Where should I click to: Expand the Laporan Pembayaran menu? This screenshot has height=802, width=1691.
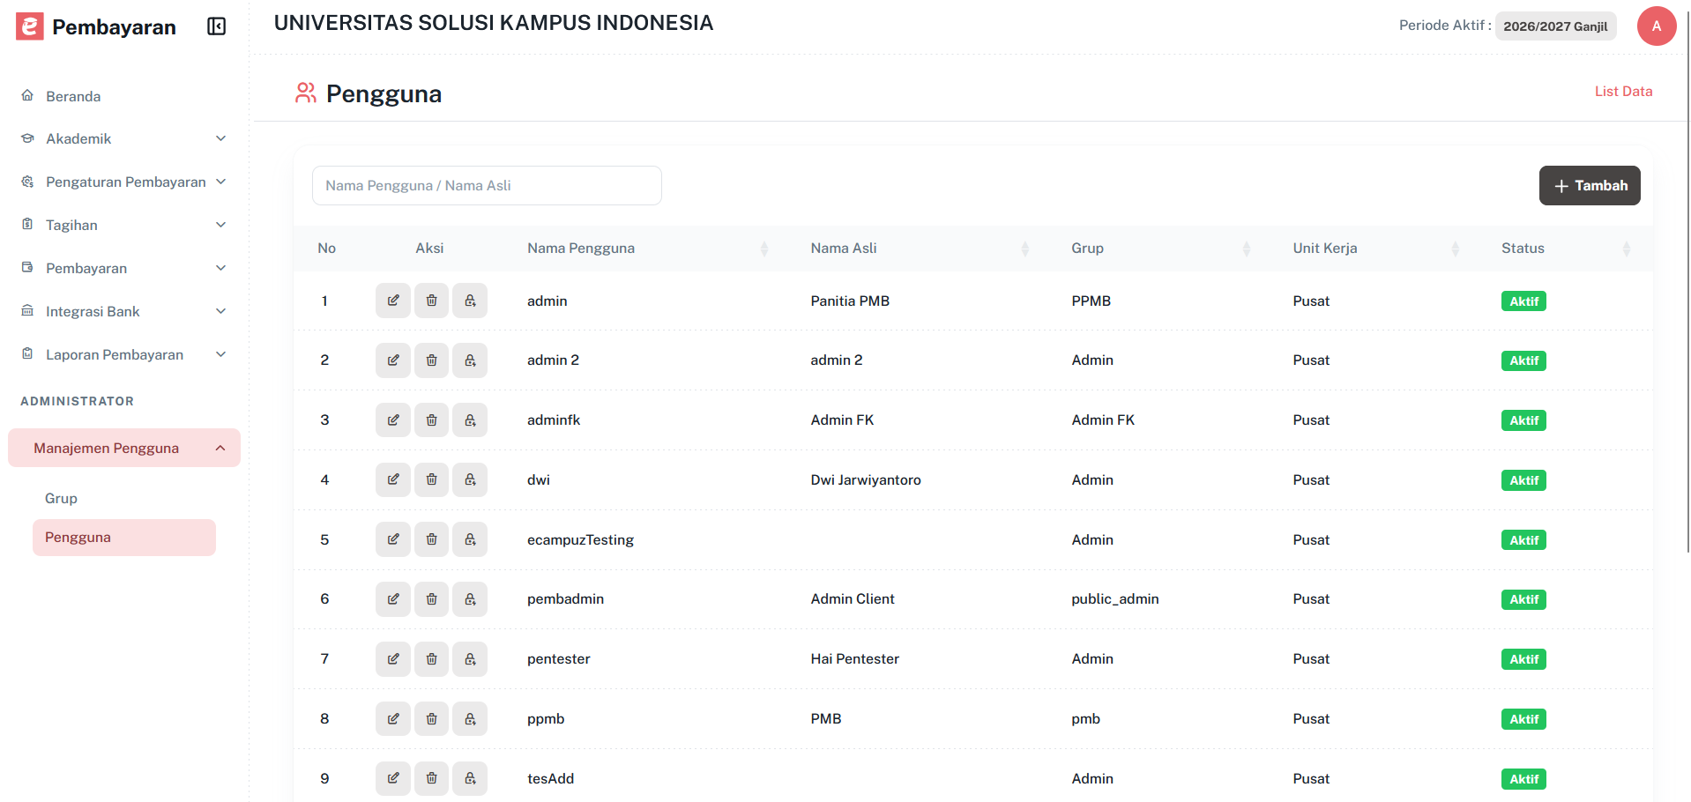click(123, 354)
